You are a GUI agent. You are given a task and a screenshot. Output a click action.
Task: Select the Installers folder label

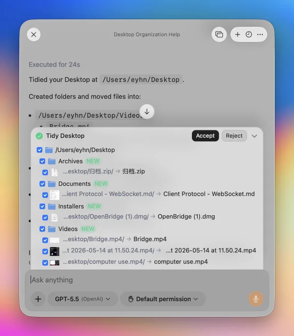tap(71, 207)
